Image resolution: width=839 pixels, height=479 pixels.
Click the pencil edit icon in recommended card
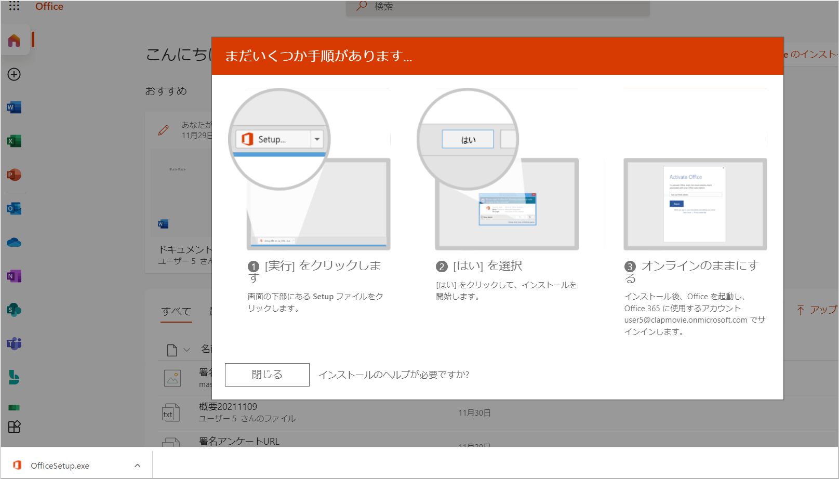pyautogui.click(x=163, y=130)
